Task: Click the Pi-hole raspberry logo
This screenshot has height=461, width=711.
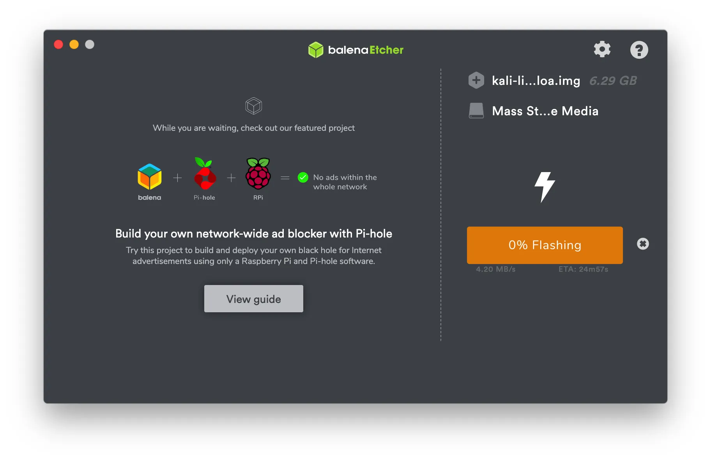Action: point(205,173)
